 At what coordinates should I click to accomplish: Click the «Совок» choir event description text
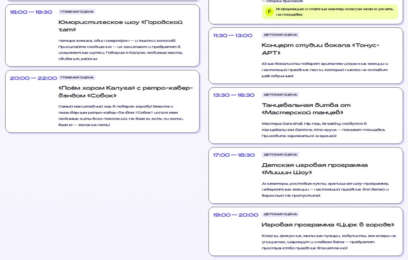pyautogui.click(x=121, y=116)
